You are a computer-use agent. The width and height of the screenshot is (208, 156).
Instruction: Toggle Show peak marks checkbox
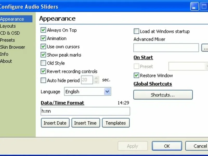43,55
